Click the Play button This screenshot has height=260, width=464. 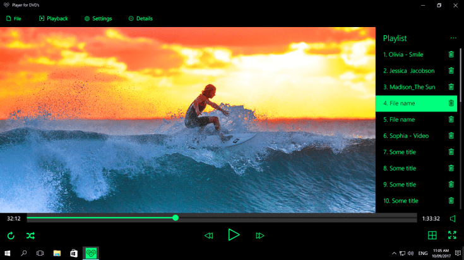pyautogui.click(x=234, y=235)
